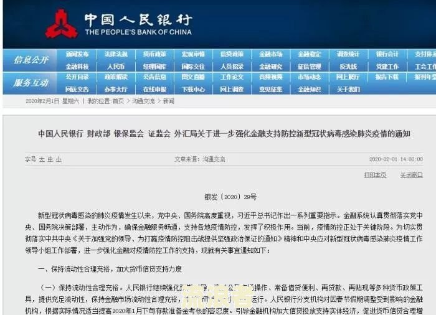Set font size to 小
This screenshot has height=315, width=436.
[x=59, y=159]
